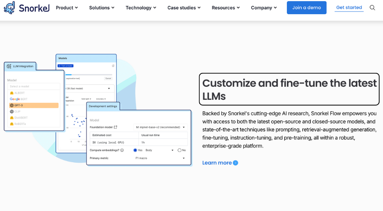This screenshot has height=211, width=383.
Task: Click the Foundation model label
Action: coord(101,127)
